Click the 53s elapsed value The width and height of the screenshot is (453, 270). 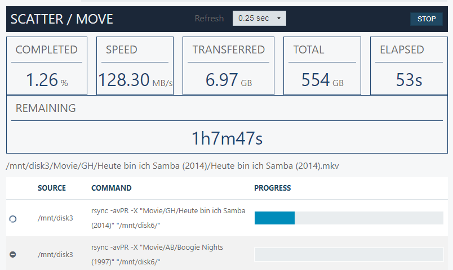(409, 80)
